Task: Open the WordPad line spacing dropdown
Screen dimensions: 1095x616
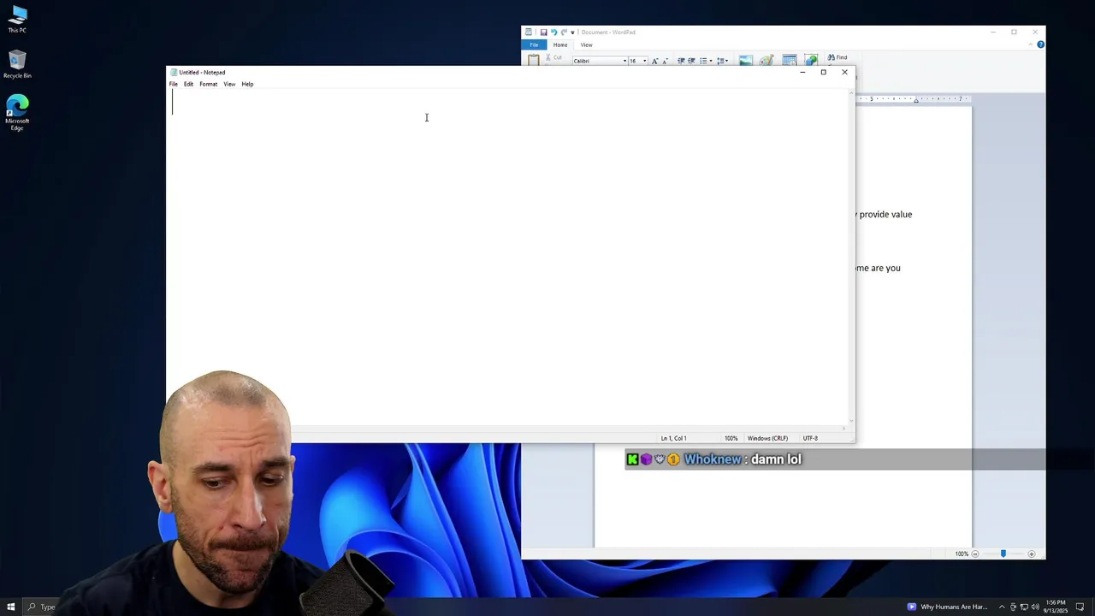Action: (x=722, y=61)
